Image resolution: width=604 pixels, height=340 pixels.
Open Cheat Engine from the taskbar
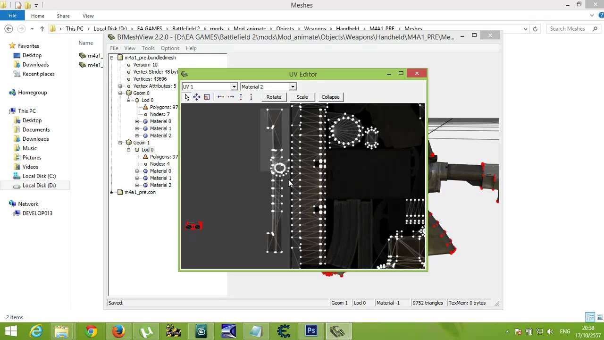tap(284, 331)
